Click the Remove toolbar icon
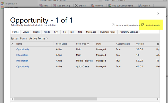Image resolution: width=168 pixels, height=103 pixels. pos(92,6)
